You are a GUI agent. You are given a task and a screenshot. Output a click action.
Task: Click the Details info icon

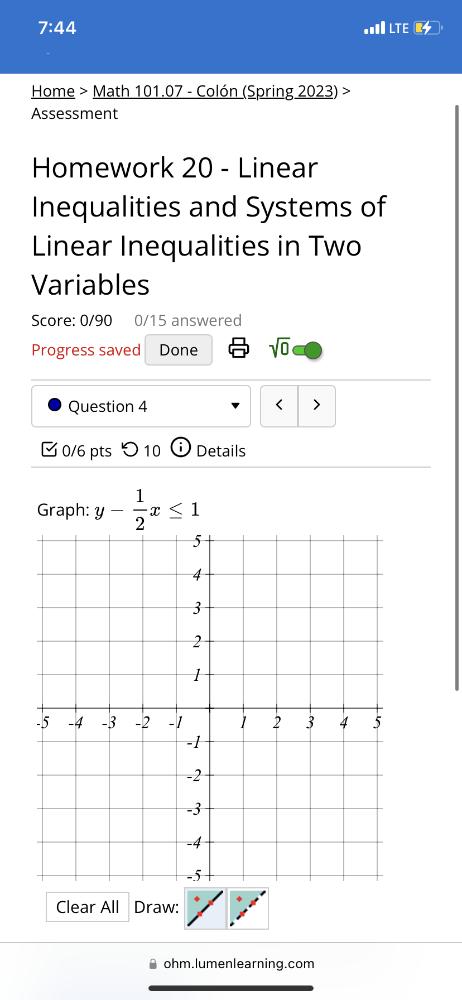tap(181, 448)
